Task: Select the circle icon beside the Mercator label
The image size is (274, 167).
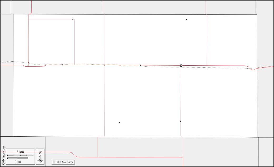Action: coord(54,162)
